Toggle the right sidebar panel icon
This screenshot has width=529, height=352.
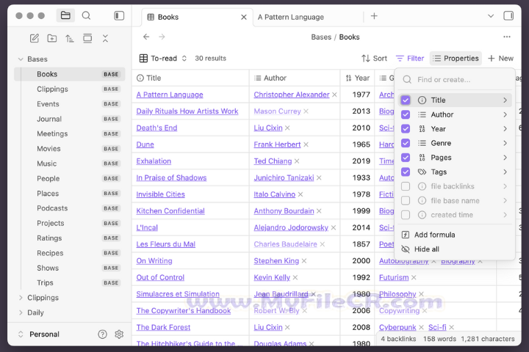[x=508, y=16]
